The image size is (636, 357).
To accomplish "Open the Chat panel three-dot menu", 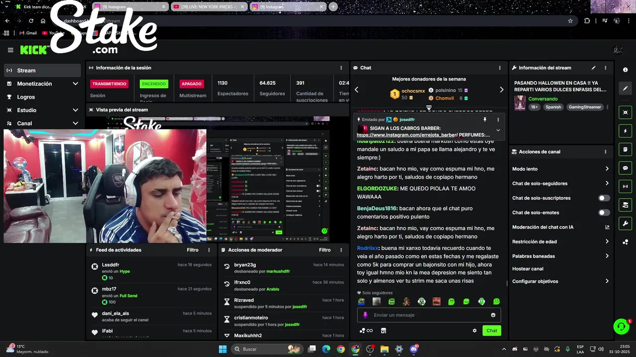I will tap(500, 68).
